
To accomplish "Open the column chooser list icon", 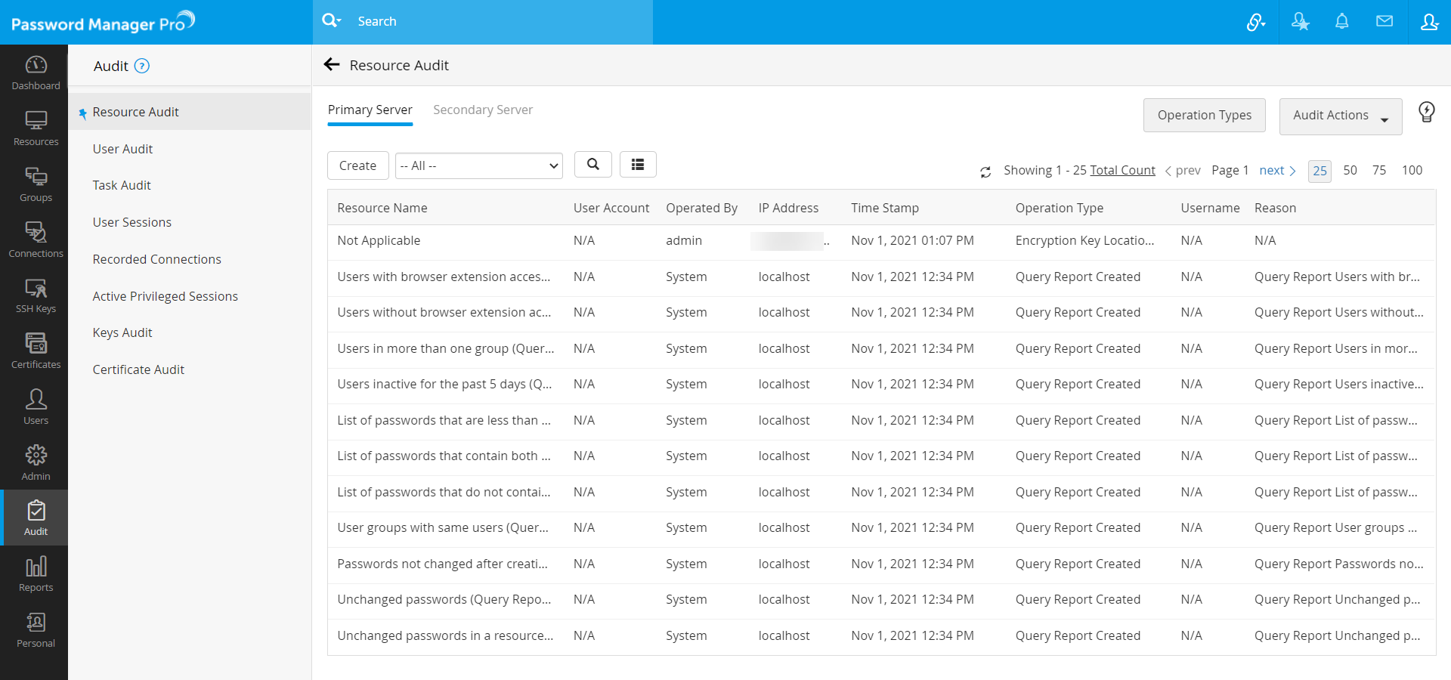I will point(638,165).
